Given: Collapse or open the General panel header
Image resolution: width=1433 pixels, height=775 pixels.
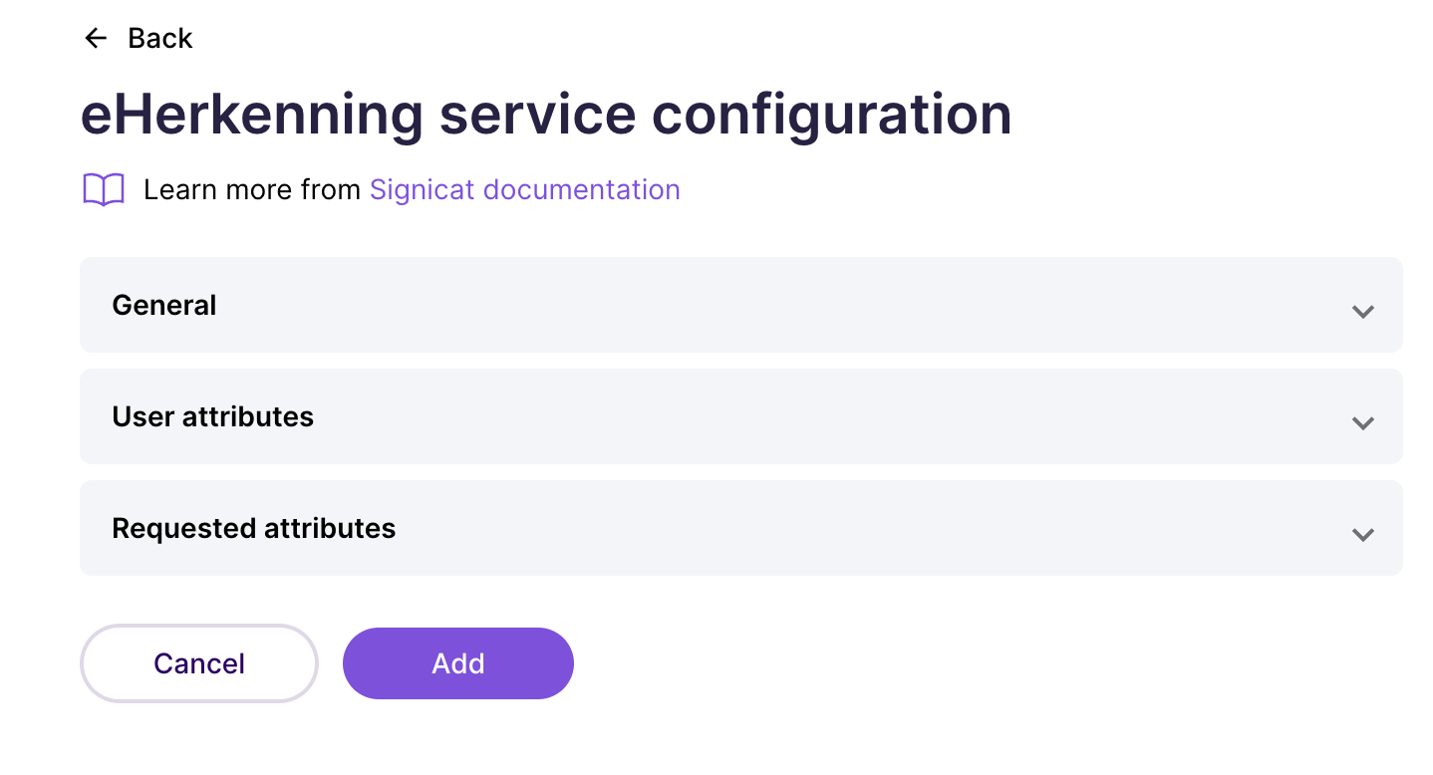Looking at the screenshot, I should point(739,305).
